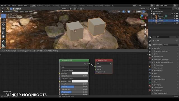Click the properties editor search field
Viewport: 179px width, 101px height.
(x=163, y=37)
